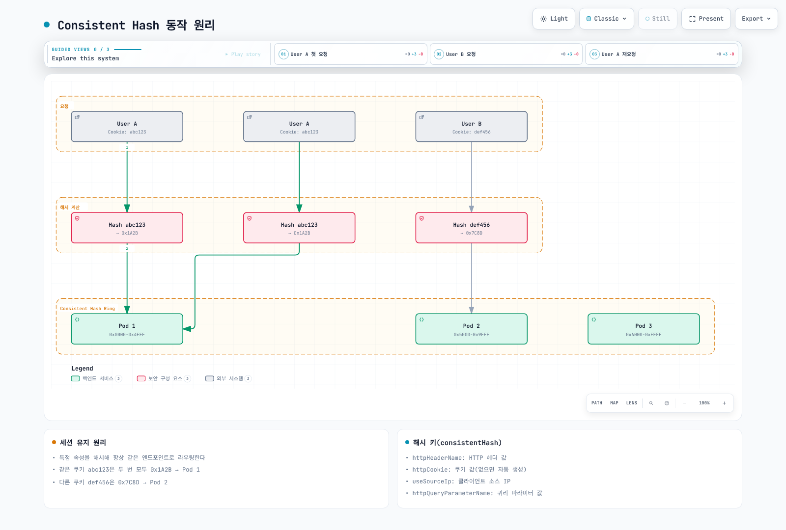
Task: Click the '해시 계산' group label
Action: (70, 208)
